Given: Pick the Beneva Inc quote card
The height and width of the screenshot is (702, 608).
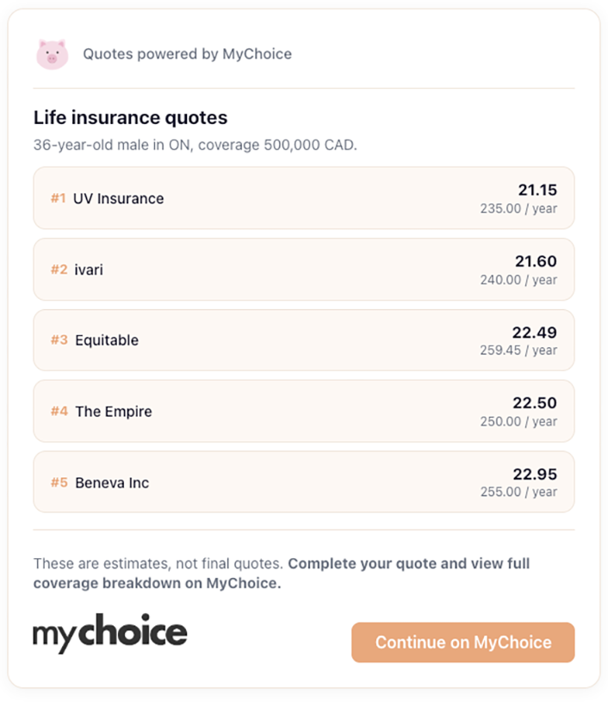Looking at the screenshot, I should (303, 482).
